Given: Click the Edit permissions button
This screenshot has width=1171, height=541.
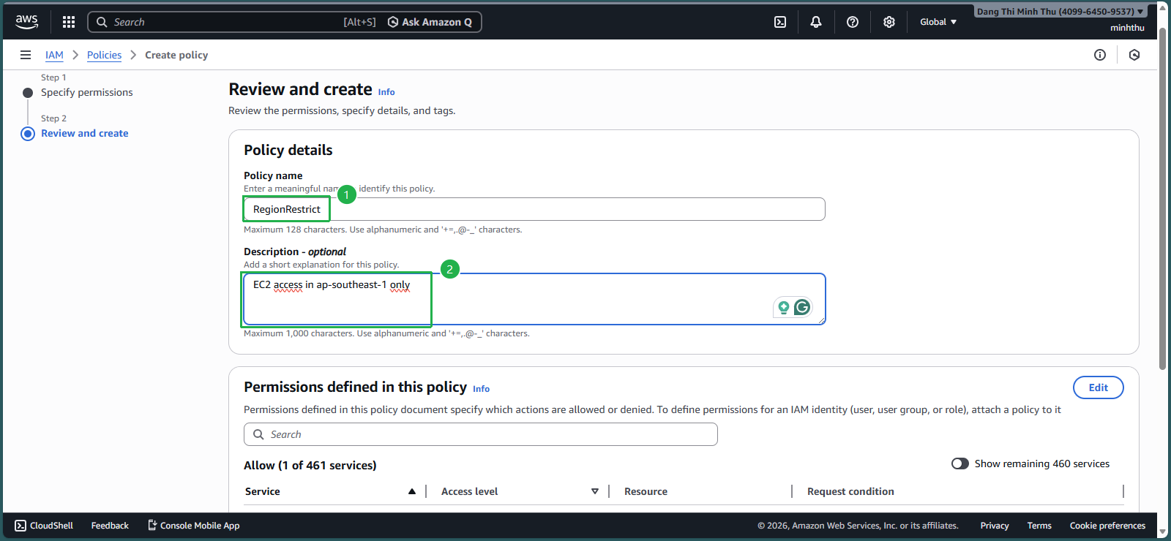Looking at the screenshot, I should click(1098, 387).
